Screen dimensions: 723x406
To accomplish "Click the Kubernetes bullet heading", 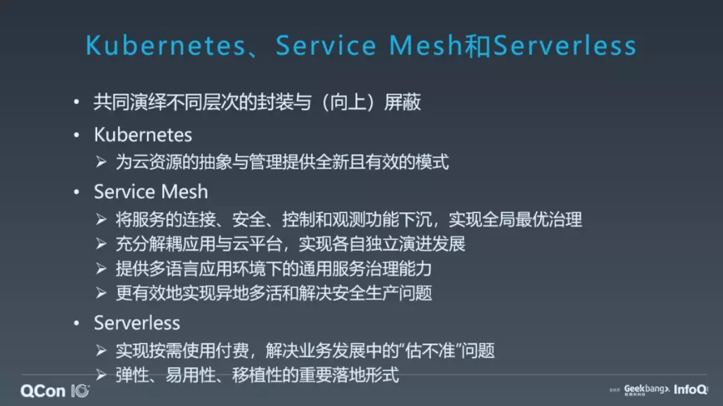I will tap(143, 135).
